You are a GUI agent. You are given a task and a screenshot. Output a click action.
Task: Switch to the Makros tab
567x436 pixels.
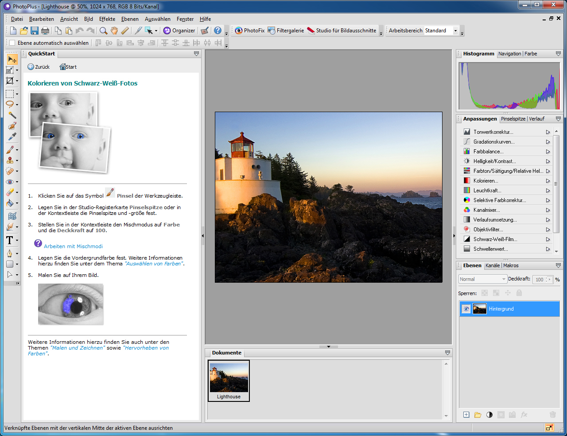(x=511, y=265)
